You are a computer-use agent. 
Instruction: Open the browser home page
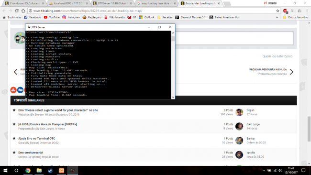23,11
